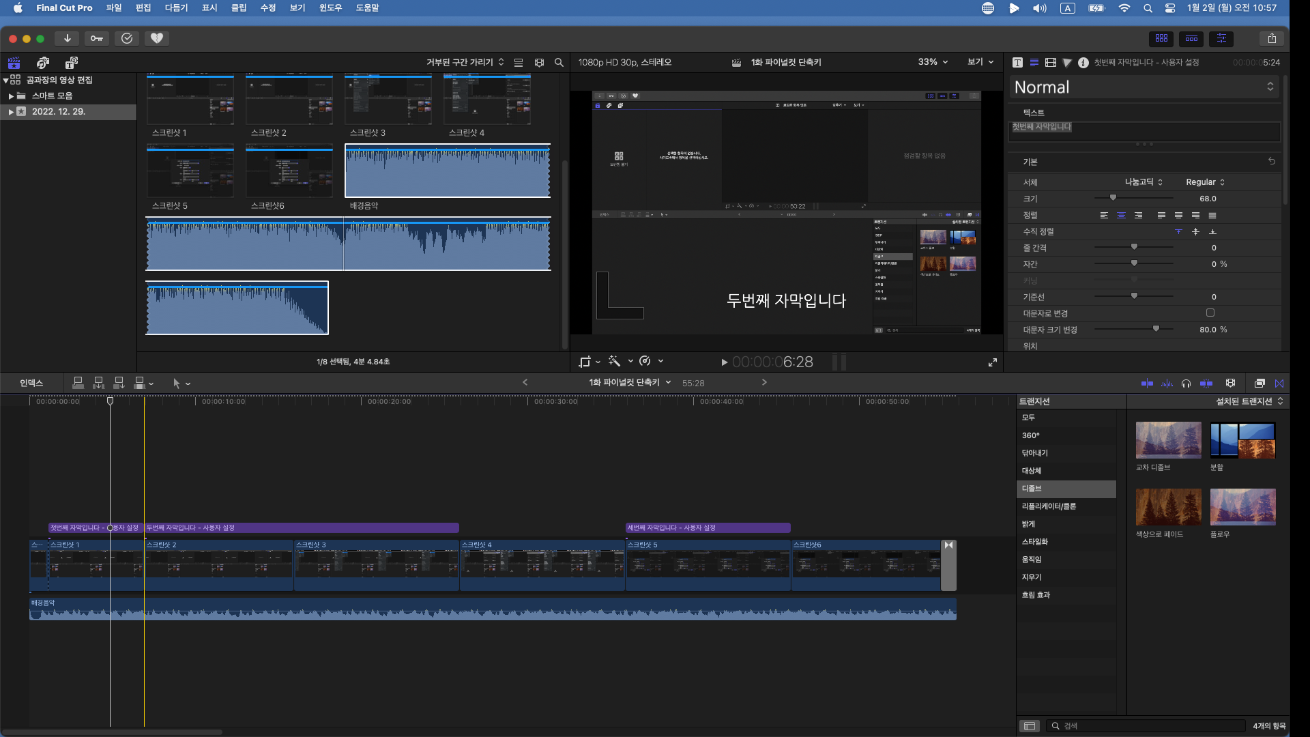Screen dimensions: 1310x737
Task: Select the 교차 디졸브 transition thumbnail
Action: point(1168,440)
